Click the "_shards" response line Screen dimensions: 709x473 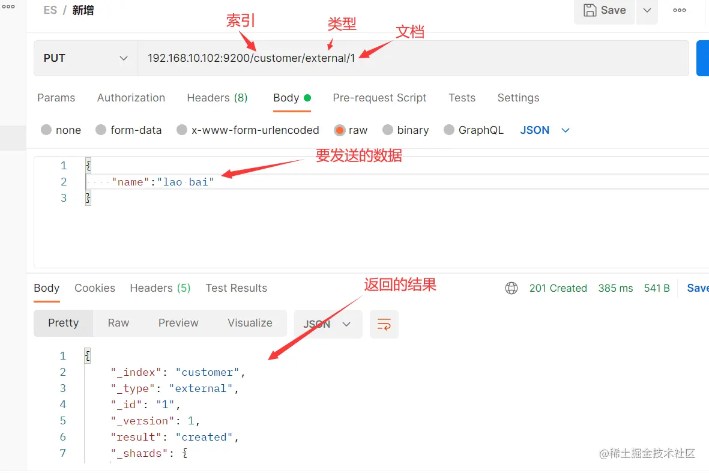tap(149, 453)
